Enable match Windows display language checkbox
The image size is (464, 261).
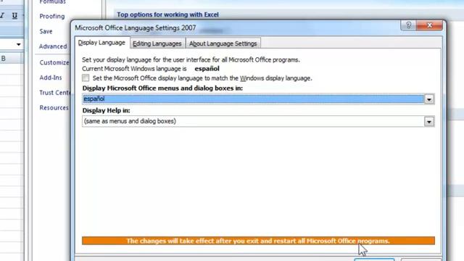[x=86, y=78]
